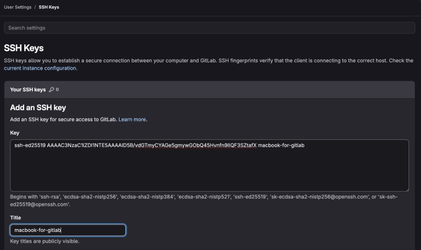
Task: Navigate back via the "User Settings" breadcrumb
Action: (17, 7)
